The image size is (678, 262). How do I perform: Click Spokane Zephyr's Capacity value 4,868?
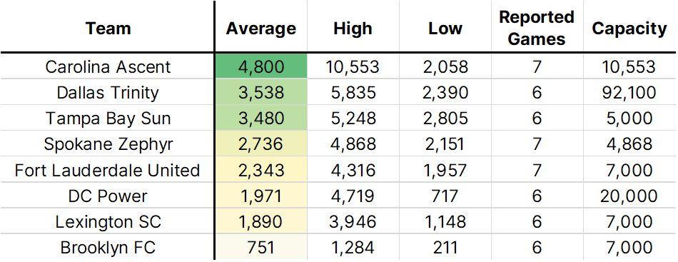click(x=629, y=144)
